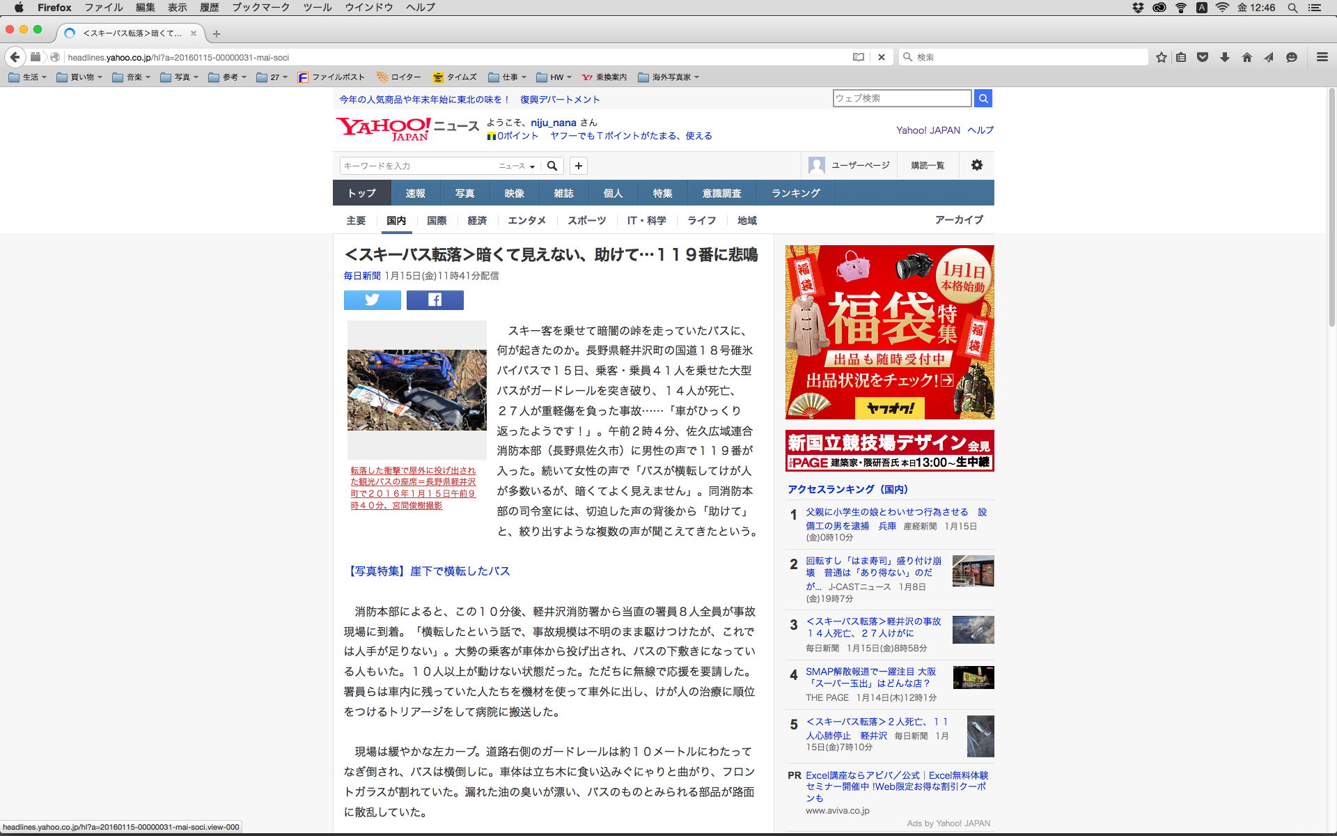The height and width of the screenshot is (836, 1337).
Task: Click the 購読一覧 button
Action: [x=928, y=165]
